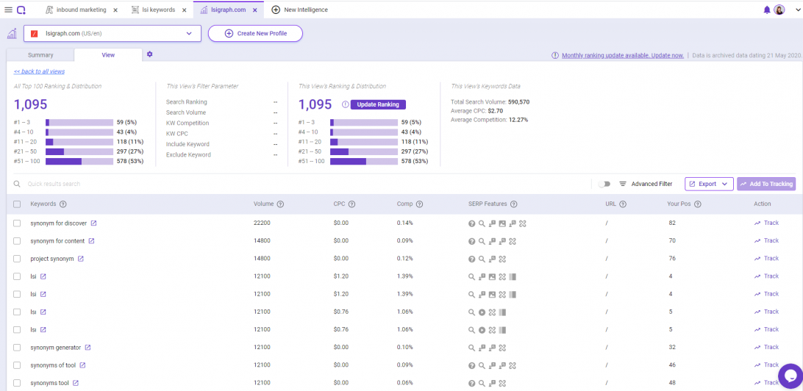The image size is (803, 391).
Task: Check the synonyms of tool row
Action: pyautogui.click(x=18, y=365)
